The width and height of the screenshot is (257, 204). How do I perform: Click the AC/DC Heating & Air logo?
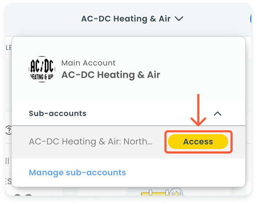42,69
